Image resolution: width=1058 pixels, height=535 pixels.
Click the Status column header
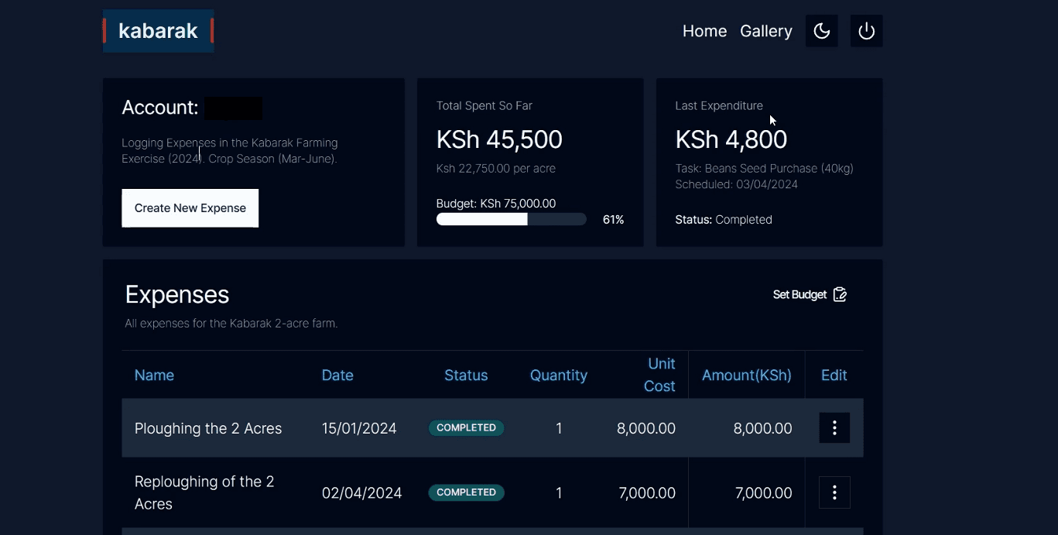click(466, 376)
